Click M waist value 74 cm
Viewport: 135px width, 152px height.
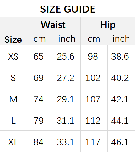[x=39, y=99]
